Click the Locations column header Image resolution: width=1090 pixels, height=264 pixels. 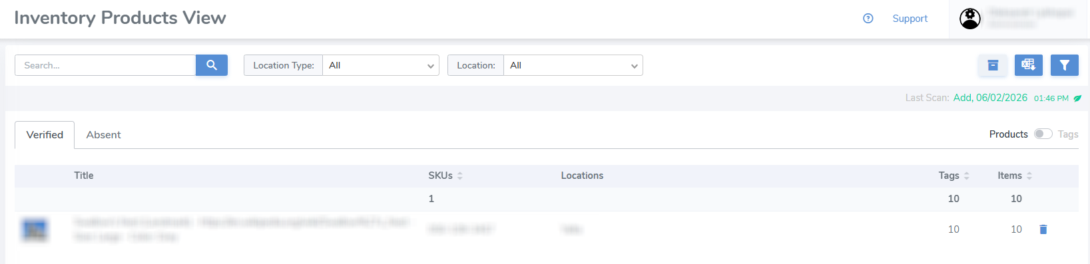(x=582, y=176)
